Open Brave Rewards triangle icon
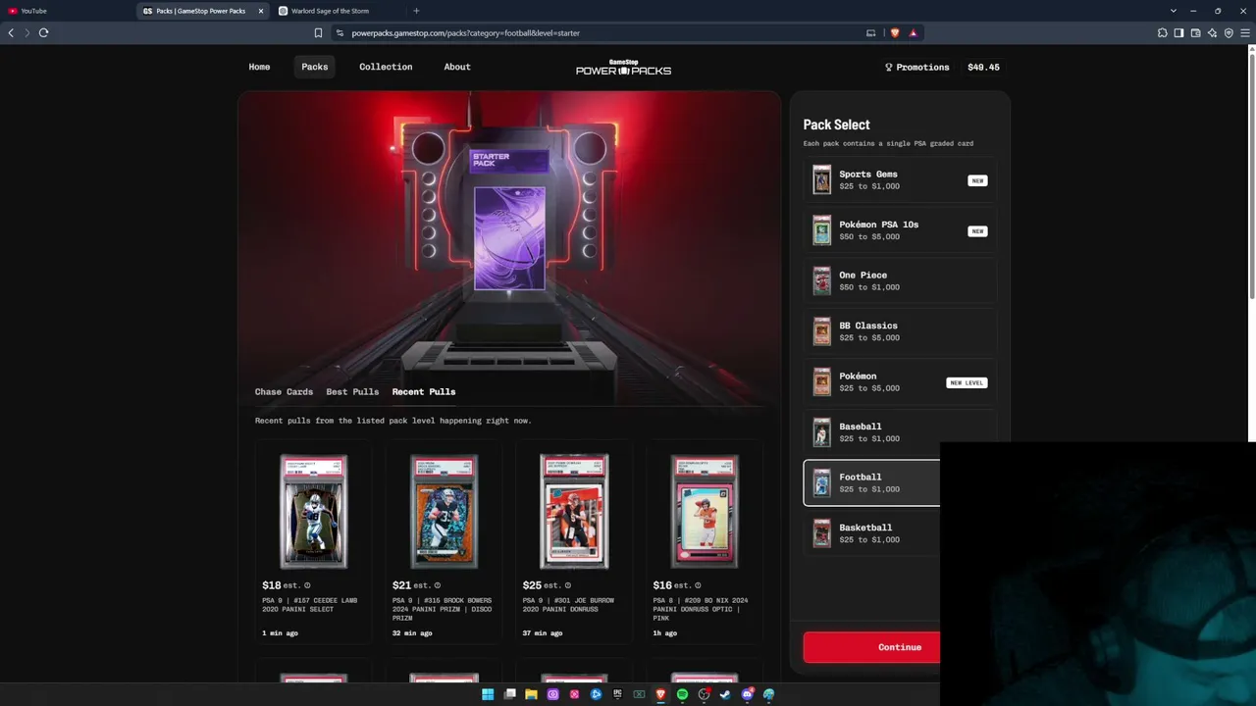The image size is (1256, 706). [x=913, y=32]
